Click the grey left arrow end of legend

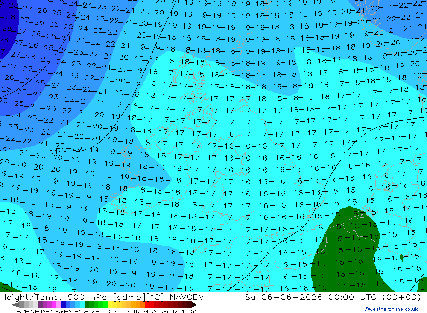tap(15, 305)
